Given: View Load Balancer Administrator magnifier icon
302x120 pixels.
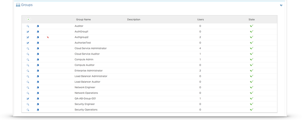Looking at the screenshot, I should 28,77.
